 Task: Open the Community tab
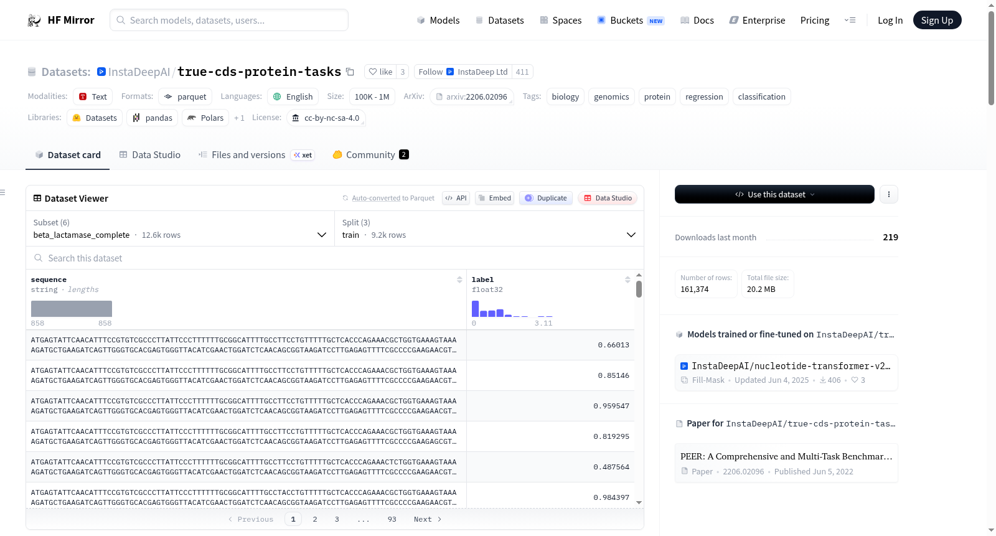pyautogui.click(x=370, y=155)
